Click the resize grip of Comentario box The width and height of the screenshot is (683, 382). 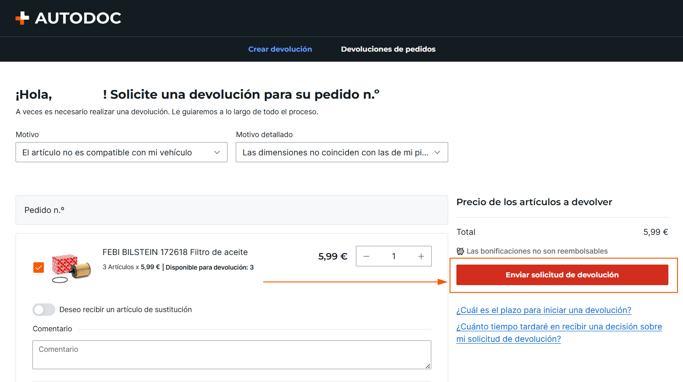(x=428, y=366)
